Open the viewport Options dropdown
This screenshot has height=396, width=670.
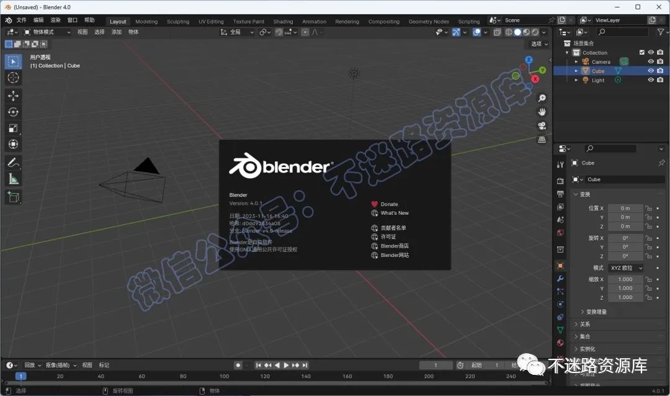click(539, 44)
